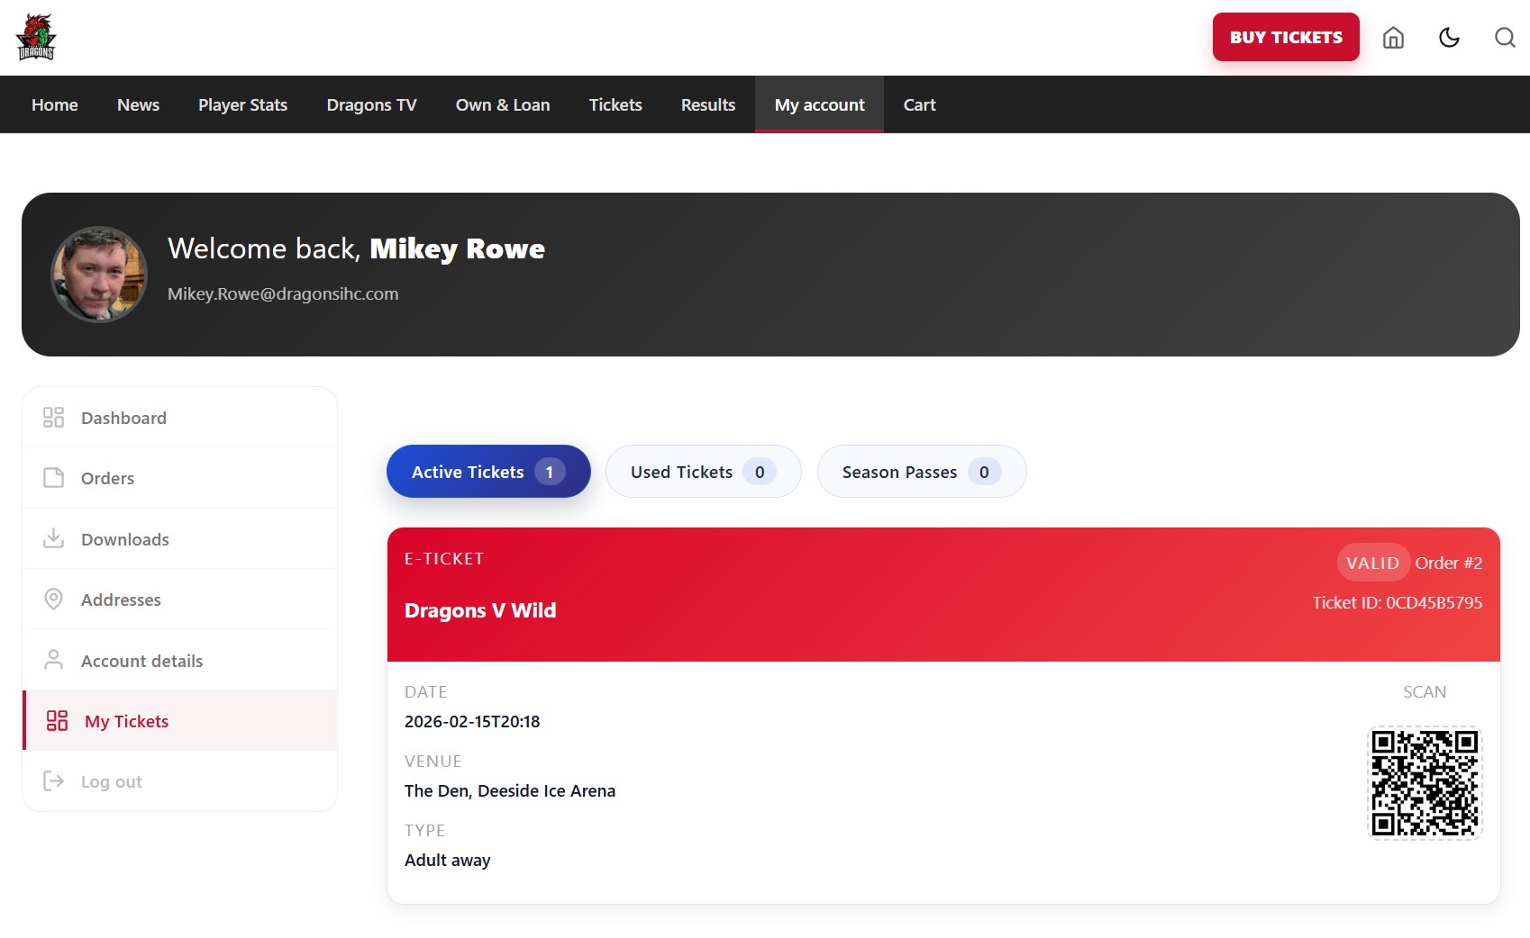The height and width of the screenshot is (938, 1530).
Task: Click the Downloads arrow icon
Action: [x=54, y=538]
